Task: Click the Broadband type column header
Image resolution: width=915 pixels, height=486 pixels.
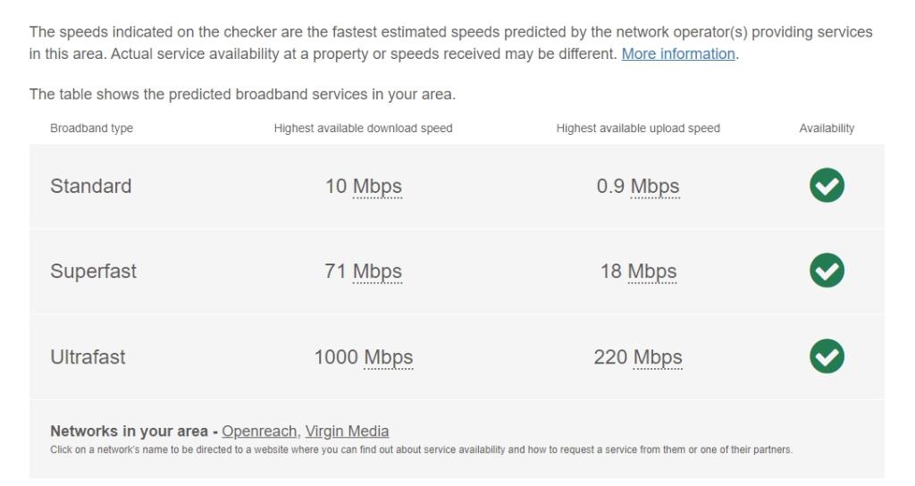Action: point(91,129)
